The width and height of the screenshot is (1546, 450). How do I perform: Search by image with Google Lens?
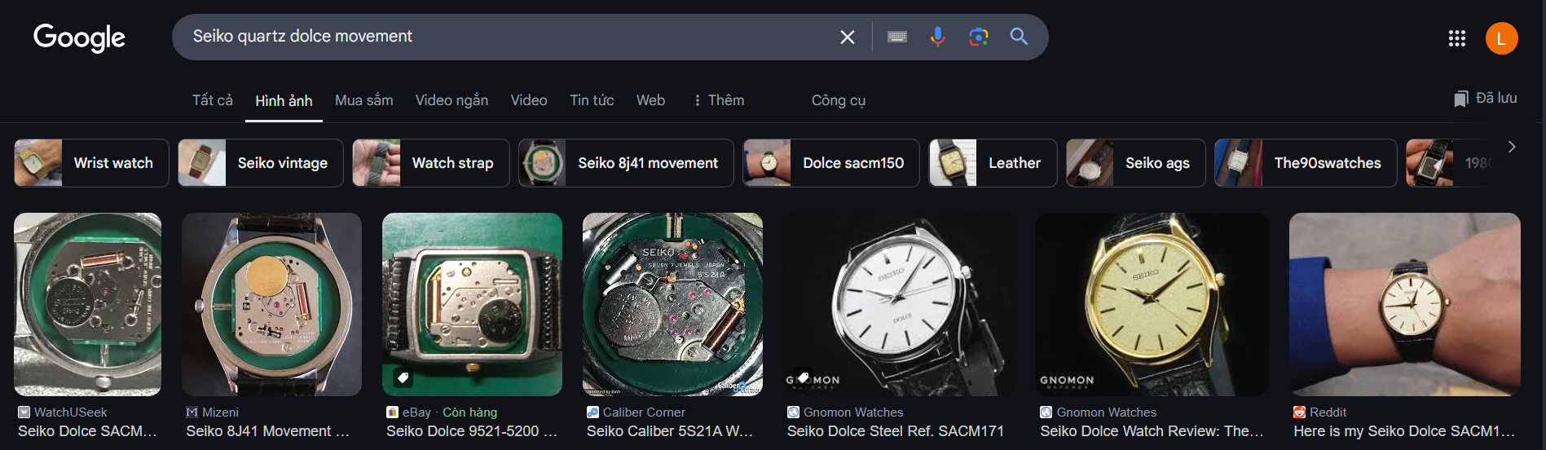click(x=978, y=37)
